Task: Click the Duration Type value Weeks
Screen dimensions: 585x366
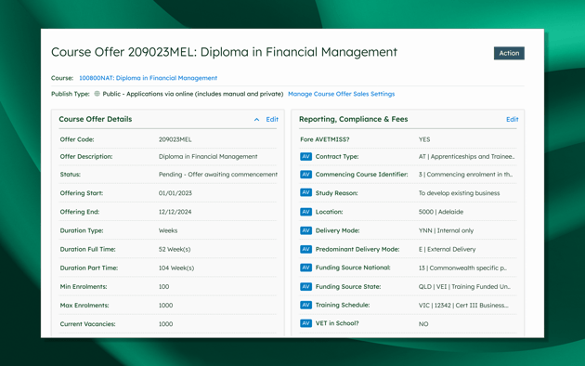Action: pyautogui.click(x=168, y=230)
